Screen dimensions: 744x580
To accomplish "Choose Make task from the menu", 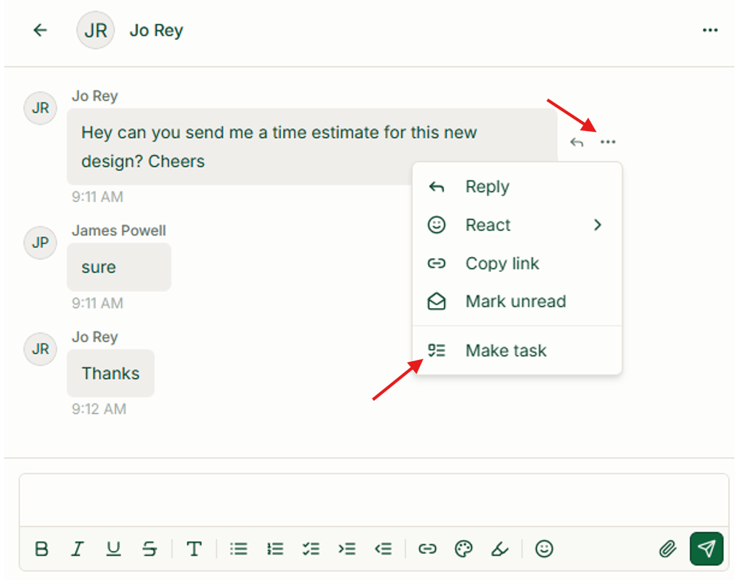I will point(517,350).
